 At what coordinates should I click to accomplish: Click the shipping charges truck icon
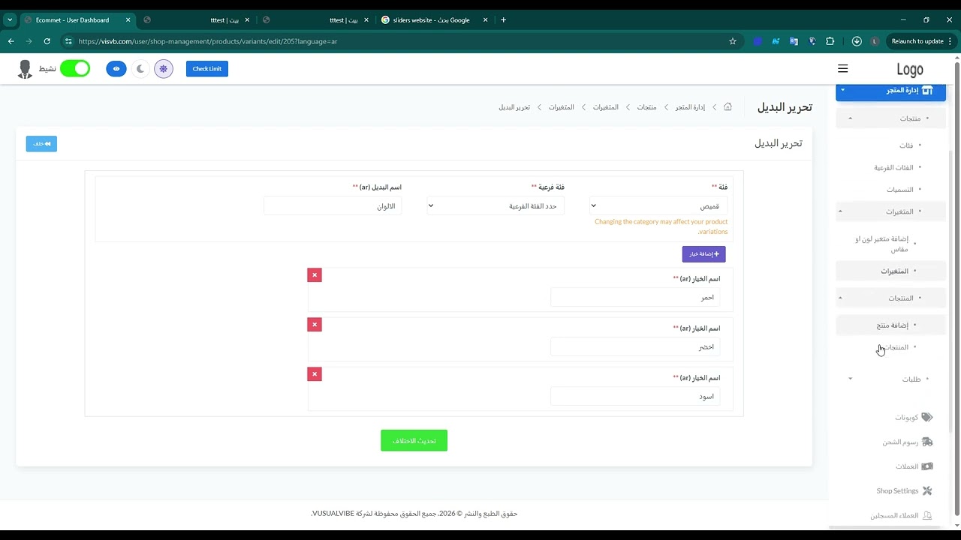click(927, 442)
